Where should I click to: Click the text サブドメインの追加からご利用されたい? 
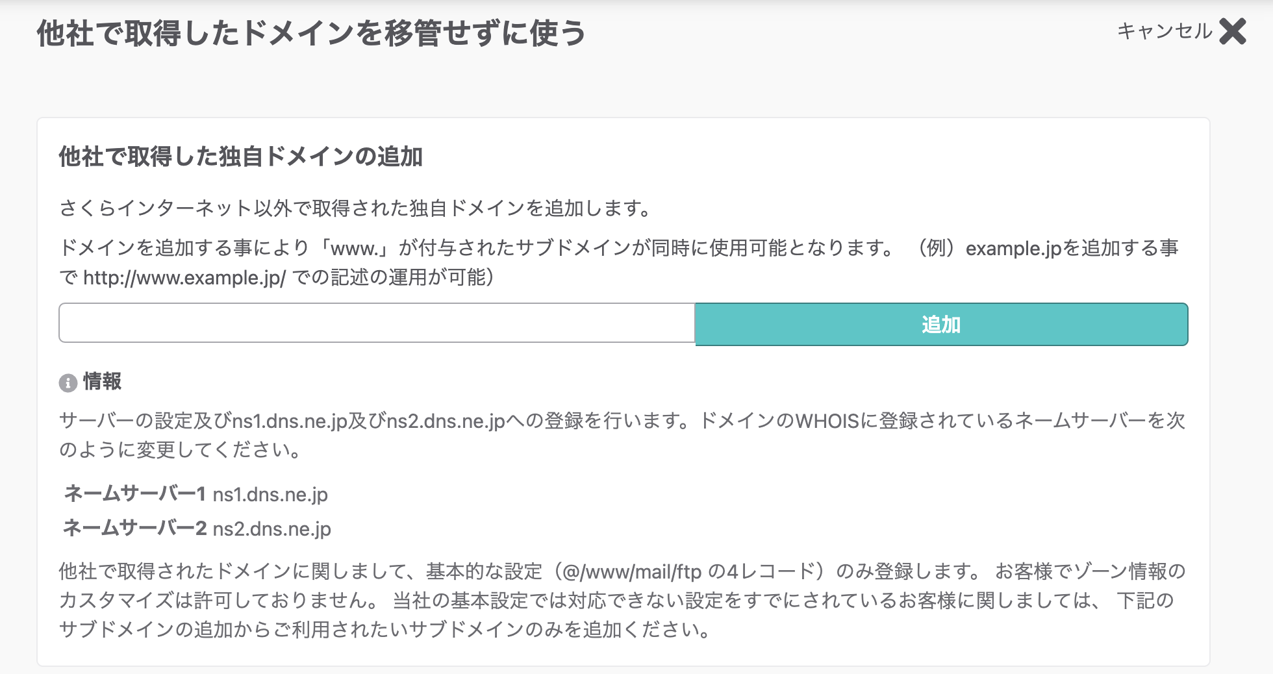coord(234,629)
